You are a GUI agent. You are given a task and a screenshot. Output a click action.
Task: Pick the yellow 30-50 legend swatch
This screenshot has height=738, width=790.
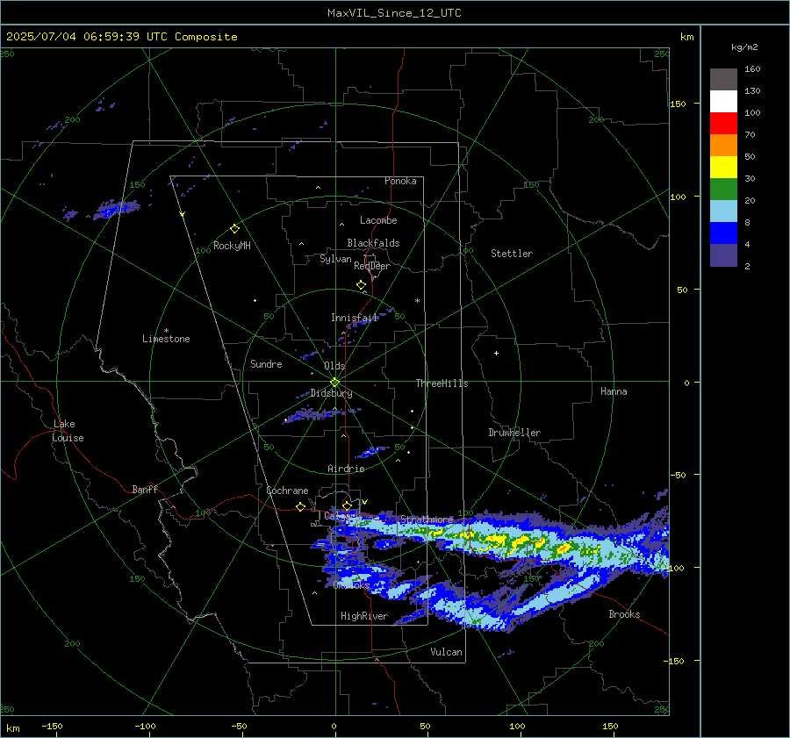(723, 168)
